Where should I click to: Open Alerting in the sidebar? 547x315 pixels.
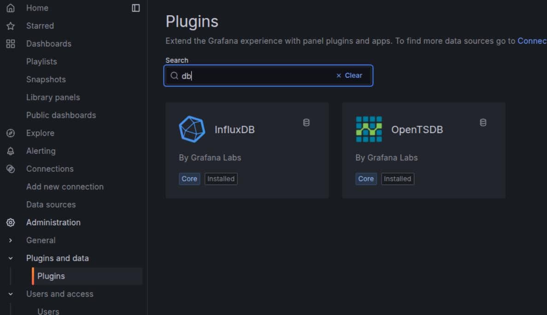[41, 151]
